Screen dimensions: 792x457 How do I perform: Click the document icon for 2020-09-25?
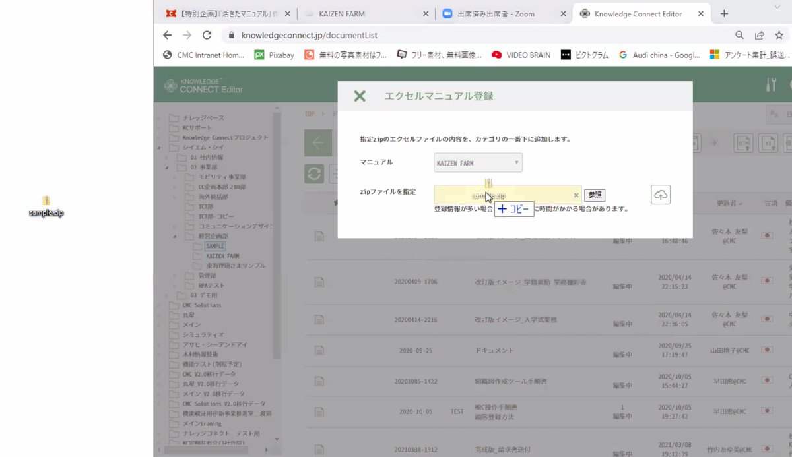(319, 351)
